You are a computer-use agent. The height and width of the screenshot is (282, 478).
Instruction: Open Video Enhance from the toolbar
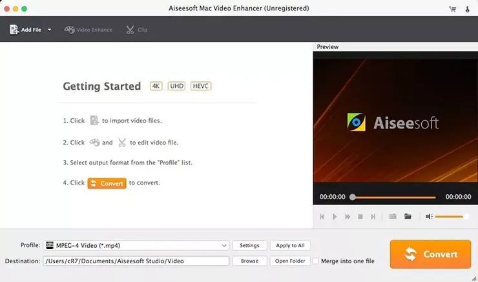tap(88, 30)
